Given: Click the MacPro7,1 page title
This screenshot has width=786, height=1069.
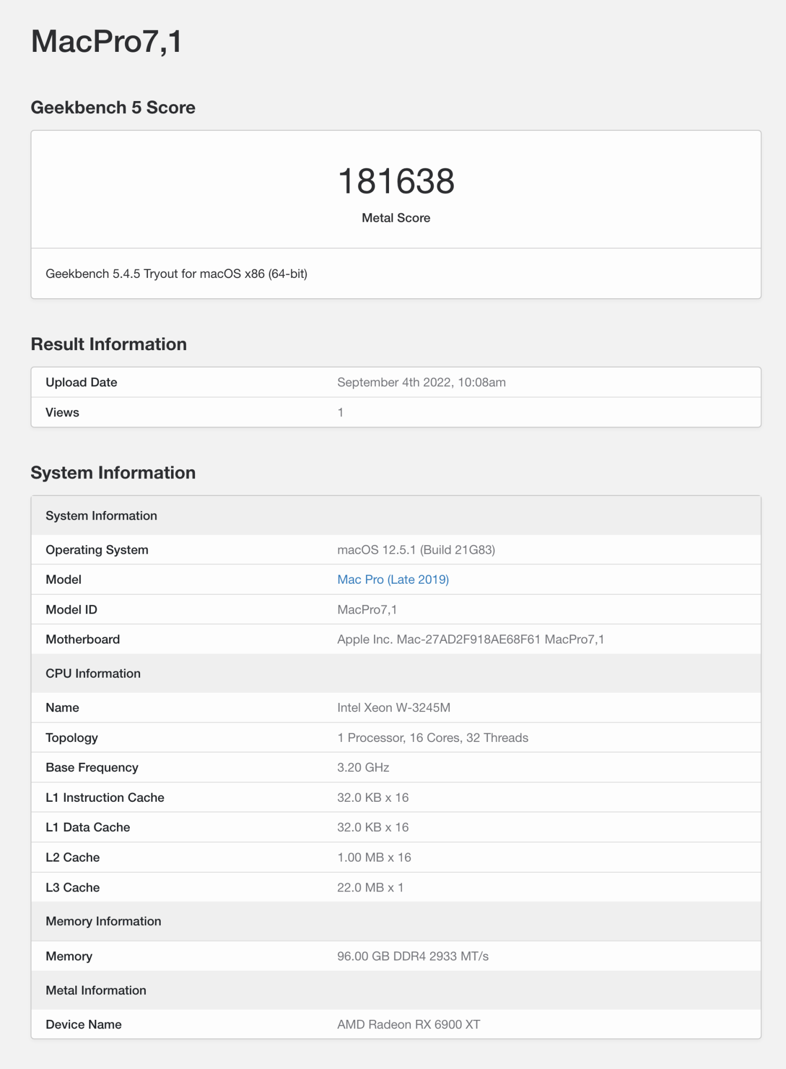Looking at the screenshot, I should pyautogui.click(x=107, y=41).
